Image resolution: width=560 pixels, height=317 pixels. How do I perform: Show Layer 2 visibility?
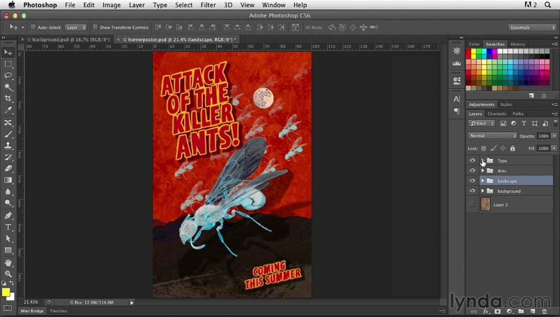click(472, 204)
